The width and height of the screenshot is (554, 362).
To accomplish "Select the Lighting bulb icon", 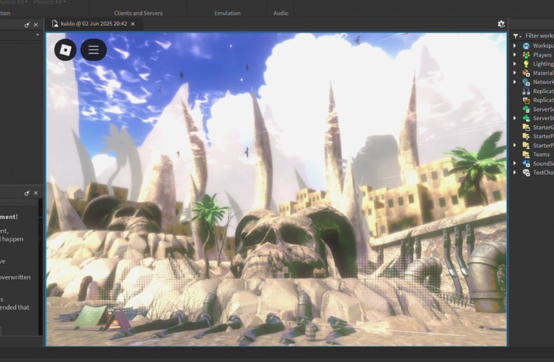I will pyautogui.click(x=526, y=64).
